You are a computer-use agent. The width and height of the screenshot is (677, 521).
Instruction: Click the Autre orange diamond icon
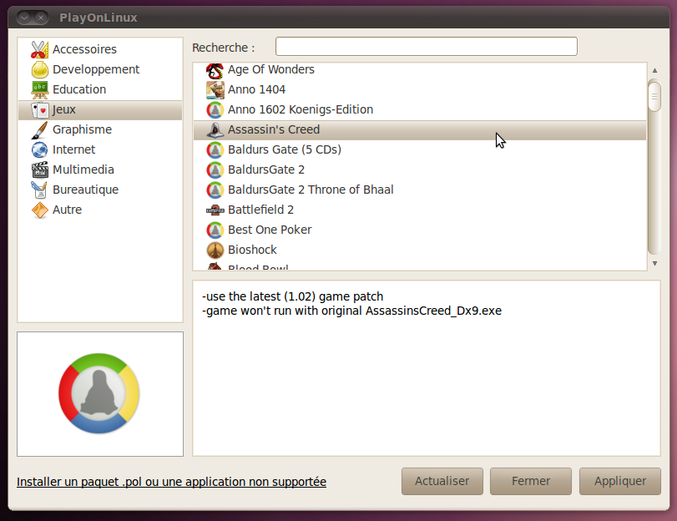[x=40, y=210]
